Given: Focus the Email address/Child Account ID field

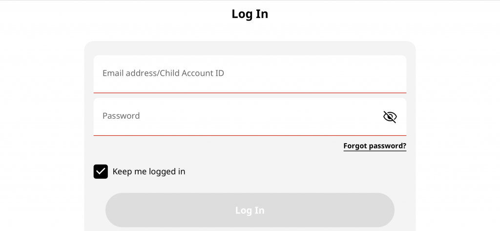Looking at the screenshot, I should click(250, 74).
